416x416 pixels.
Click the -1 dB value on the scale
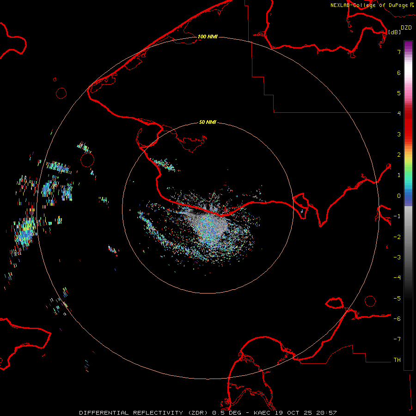[x=397, y=216]
